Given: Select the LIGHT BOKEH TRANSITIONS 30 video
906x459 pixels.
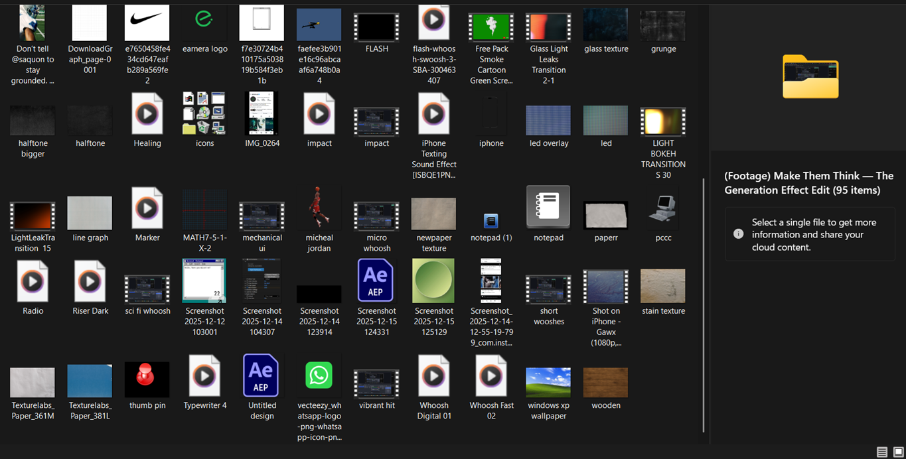Looking at the screenshot, I should coord(663,121).
